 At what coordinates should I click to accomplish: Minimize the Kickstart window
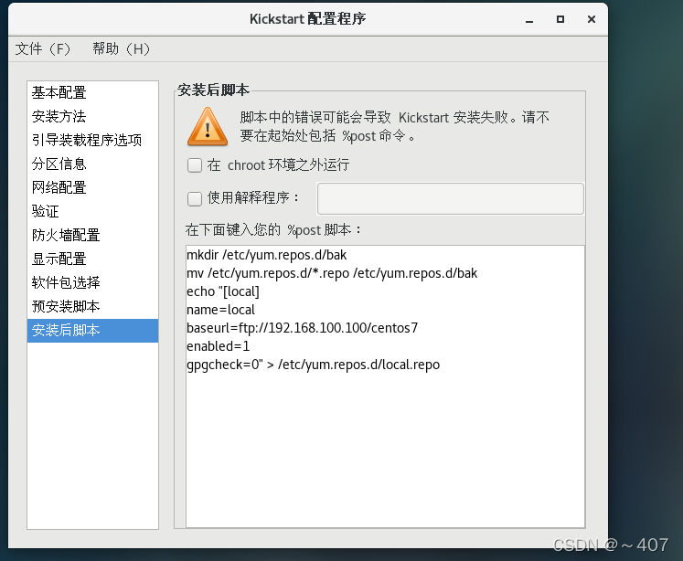[529, 19]
